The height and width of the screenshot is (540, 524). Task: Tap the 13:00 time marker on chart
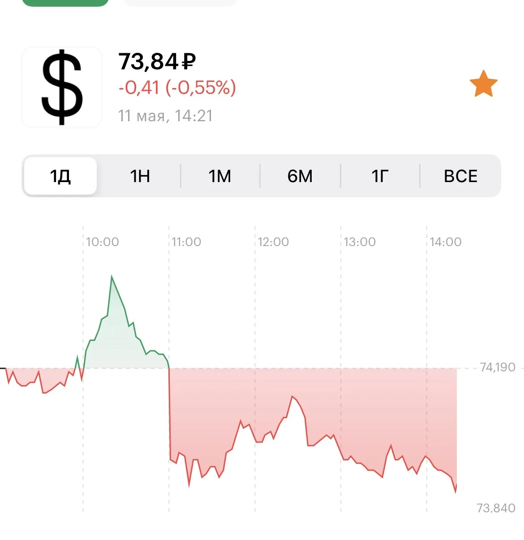360,242
